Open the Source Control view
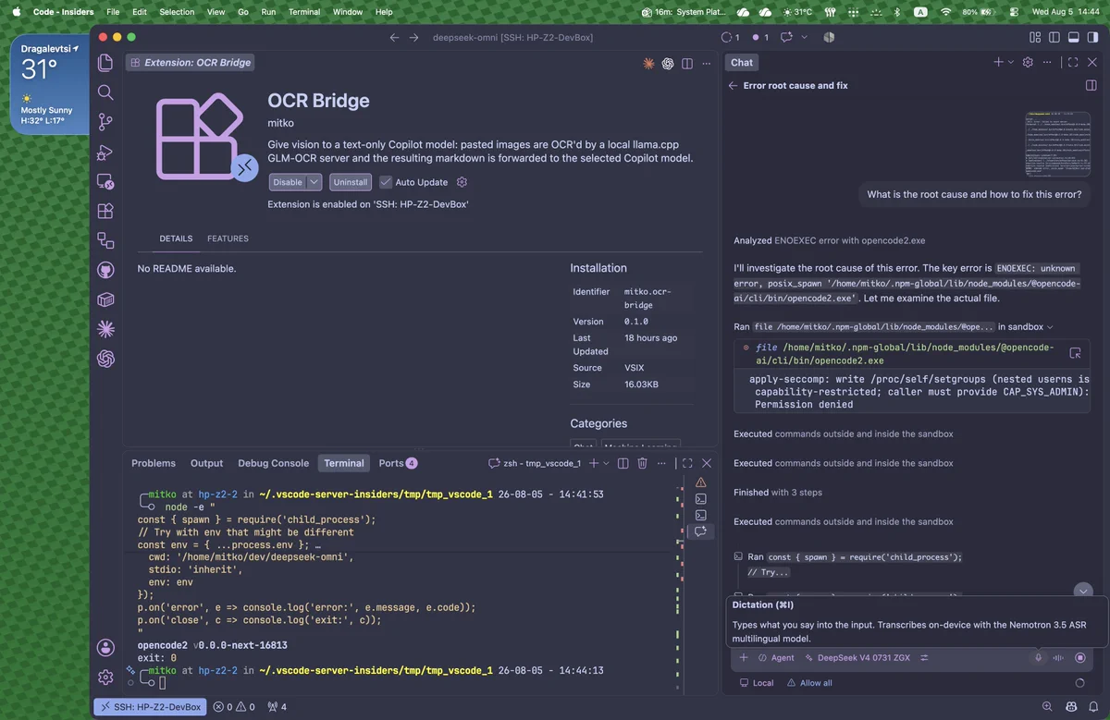1110x720 pixels. point(105,122)
